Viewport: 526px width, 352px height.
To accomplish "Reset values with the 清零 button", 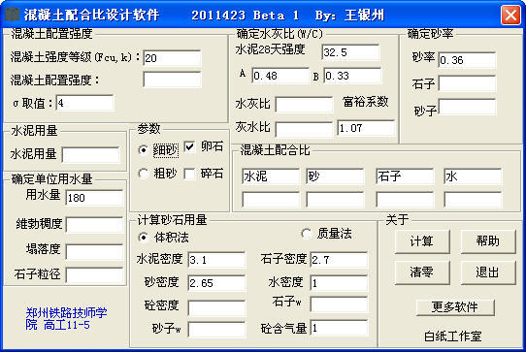I will tap(422, 272).
